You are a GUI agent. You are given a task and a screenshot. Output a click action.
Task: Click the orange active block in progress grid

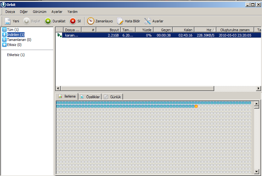[196, 106]
